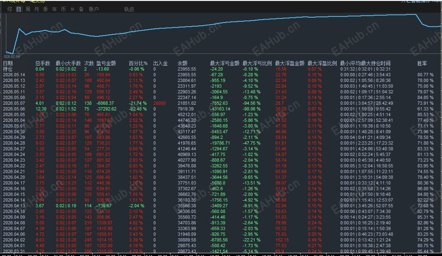The width and height of the screenshot is (442, 256).
Task: Click the 余额 column header
Action: (182, 64)
